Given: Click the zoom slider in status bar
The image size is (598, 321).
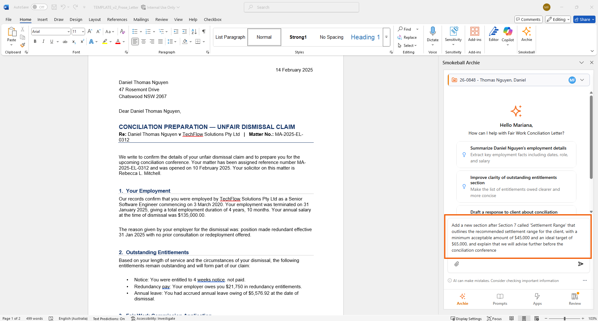Looking at the screenshot, I should [565, 319].
